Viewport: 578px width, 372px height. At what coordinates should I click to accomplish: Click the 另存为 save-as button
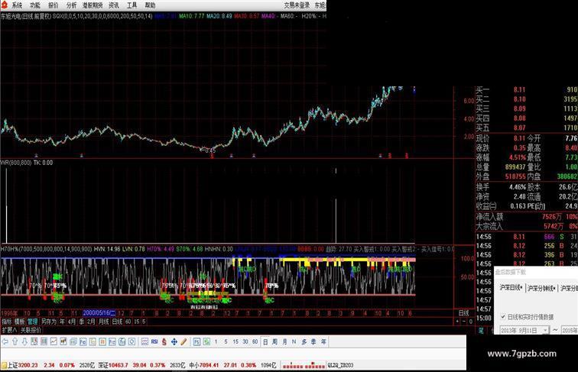[x=49, y=322]
